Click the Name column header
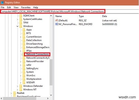The image size is (139, 100). (x=59, y=16)
